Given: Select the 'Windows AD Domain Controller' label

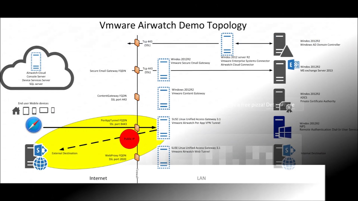Looking at the screenshot, I should [320, 45].
